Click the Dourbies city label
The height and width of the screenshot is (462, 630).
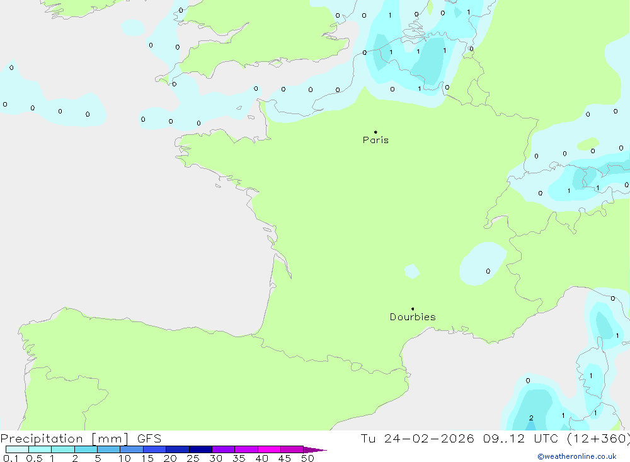tap(413, 317)
